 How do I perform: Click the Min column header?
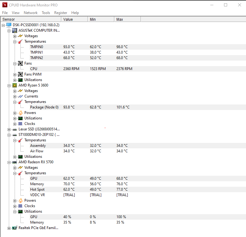[101, 19]
